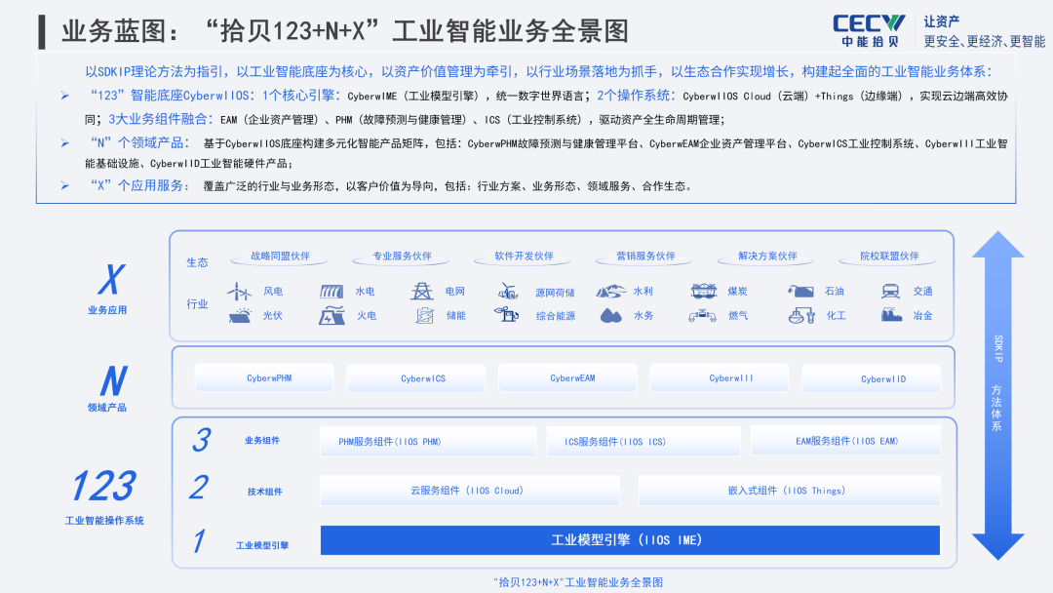Click the metallurgy (冶金) factory icon

click(892, 314)
